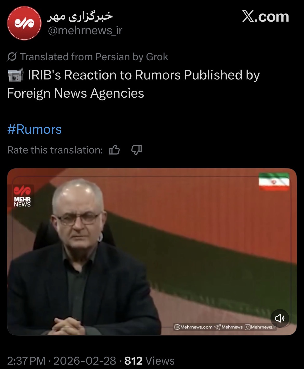This screenshot has width=304, height=369.
Task: Click the Mehrnews.com watermark in video
Action: [193, 327]
